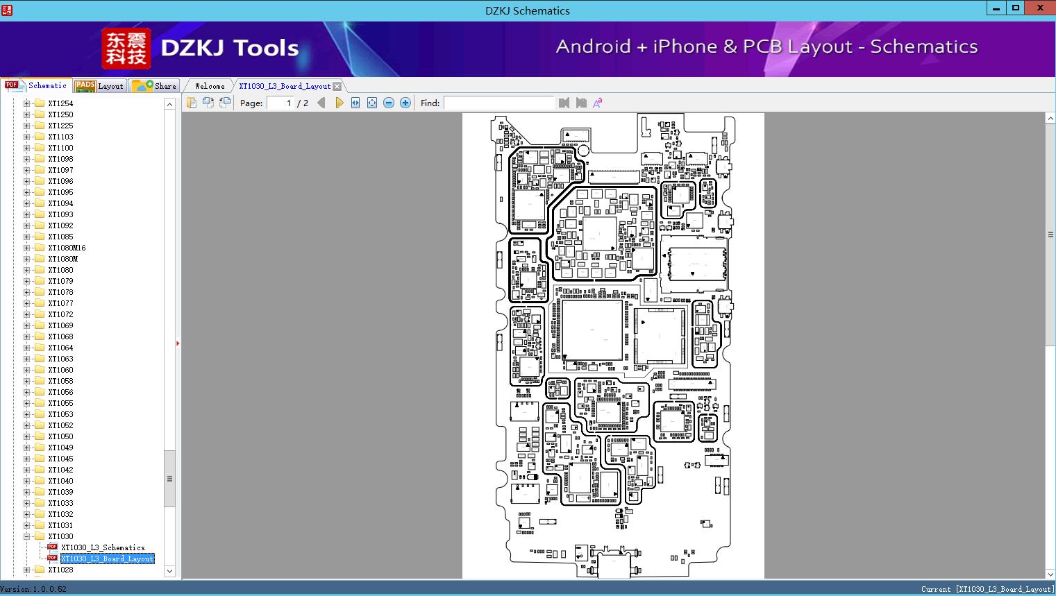Close the XT1030_L3_Board_Layout tab
This screenshot has width=1056, height=596.
click(x=337, y=86)
